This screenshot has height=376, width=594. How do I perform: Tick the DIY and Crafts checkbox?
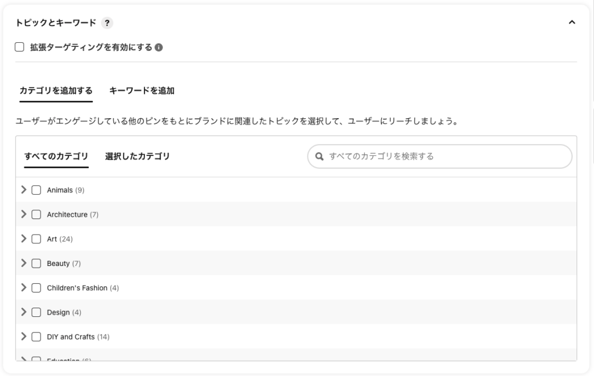(x=37, y=337)
